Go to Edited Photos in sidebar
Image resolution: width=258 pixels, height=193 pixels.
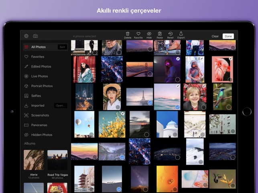41,66
